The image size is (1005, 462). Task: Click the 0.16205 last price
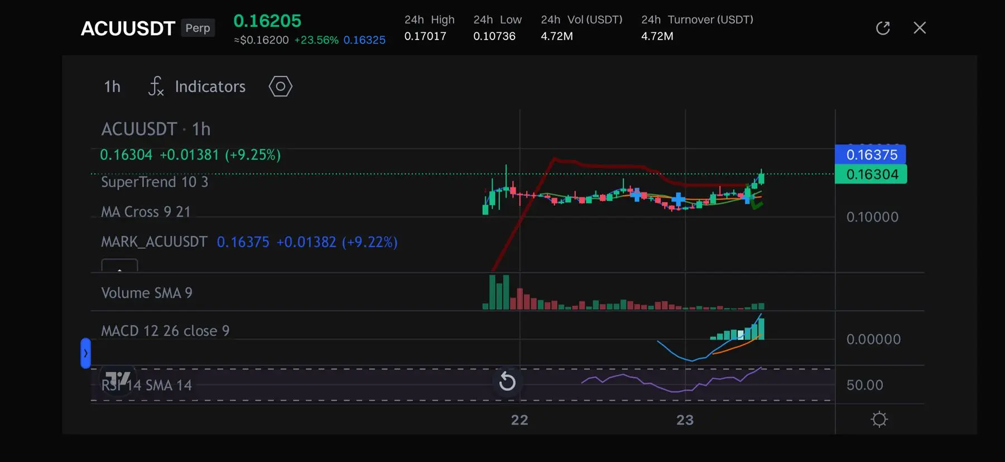267,21
